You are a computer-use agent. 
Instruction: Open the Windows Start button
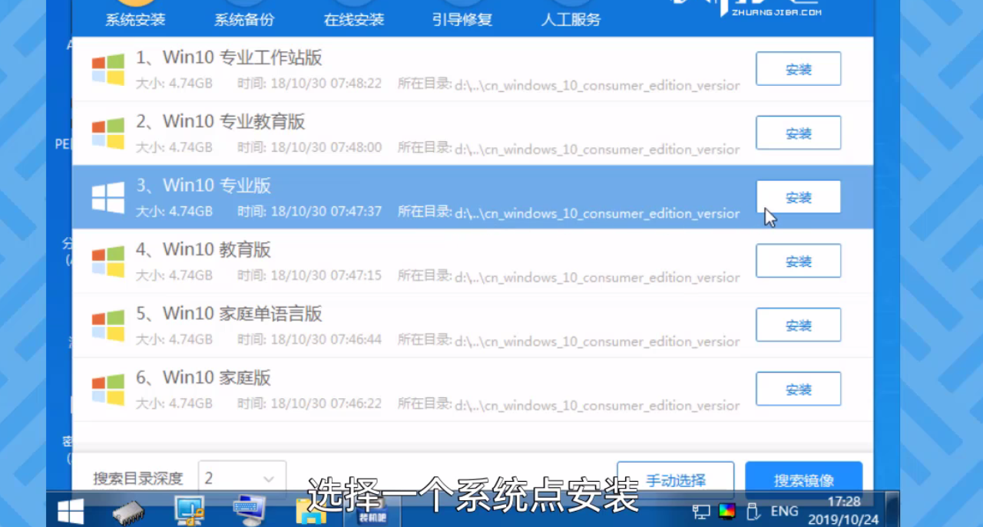(71, 510)
